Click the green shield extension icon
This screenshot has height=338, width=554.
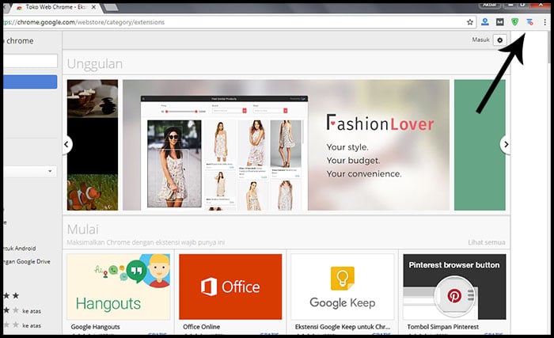pos(514,22)
